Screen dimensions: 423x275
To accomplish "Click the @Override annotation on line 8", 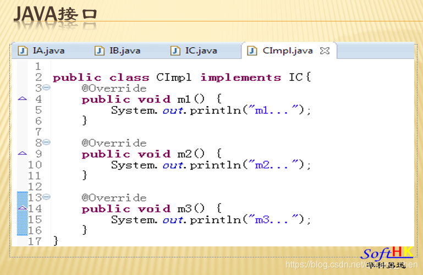I will click(x=114, y=143).
